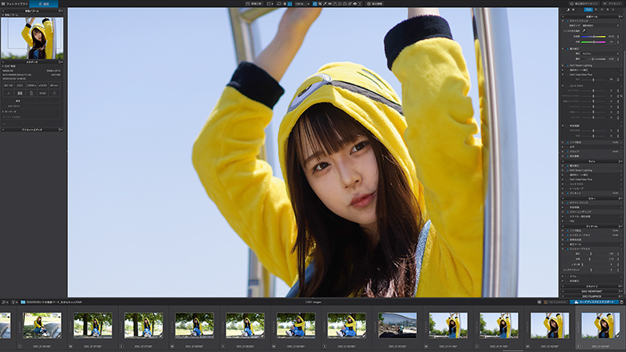Toggle active corrections filter moon icon

pos(568,9)
